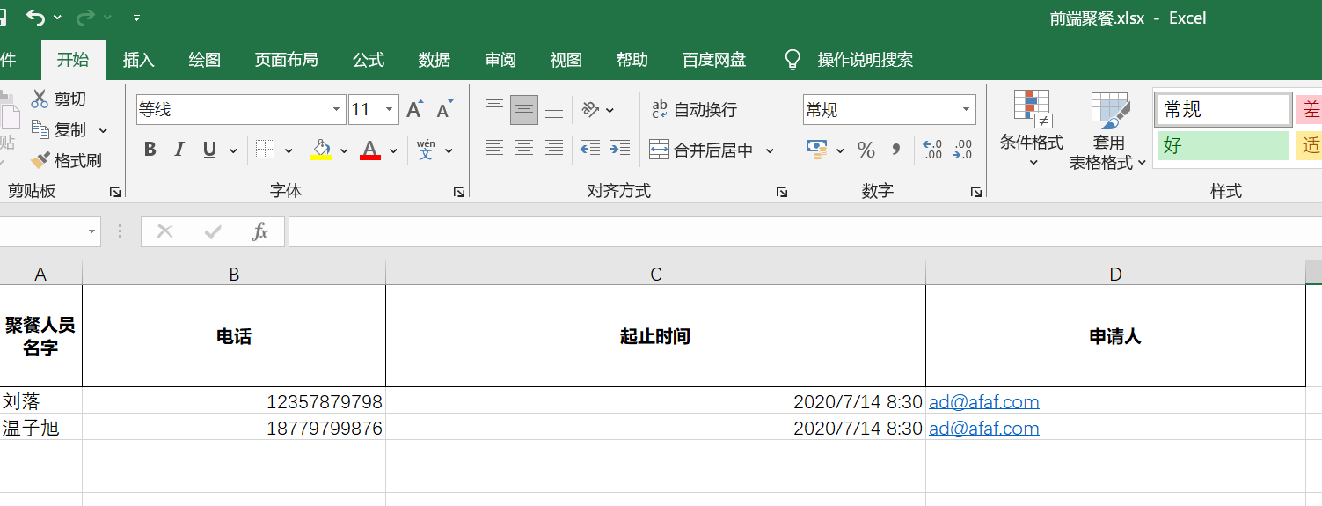Viewport: 1322px width, 506px height.
Task: Switch to the 公式 ribbon tab
Action: click(x=369, y=60)
